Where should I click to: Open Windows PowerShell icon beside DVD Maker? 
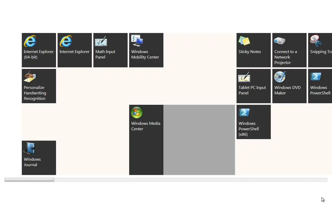pyautogui.click(x=316, y=76)
